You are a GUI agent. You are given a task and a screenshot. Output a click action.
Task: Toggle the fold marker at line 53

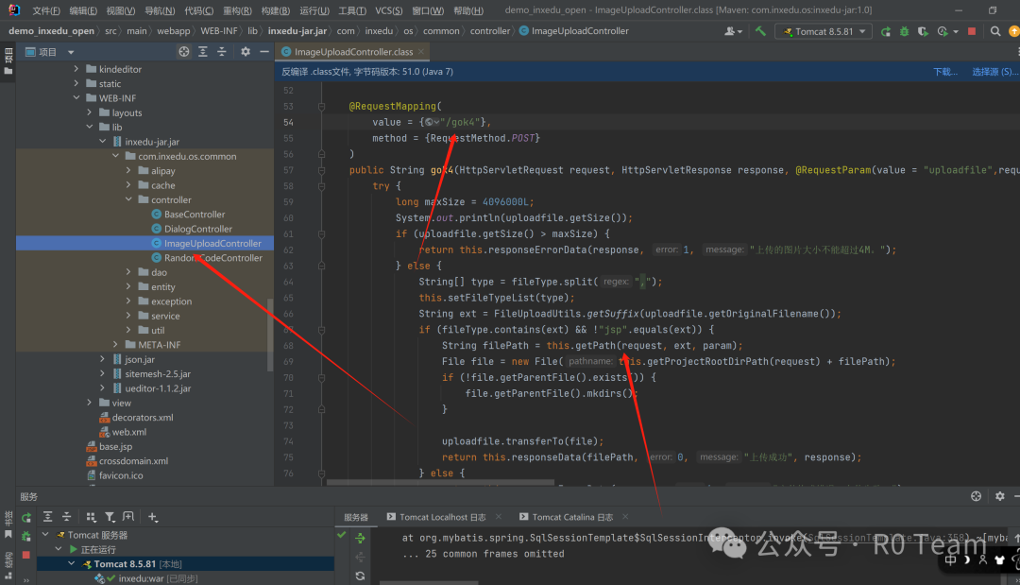(321, 106)
